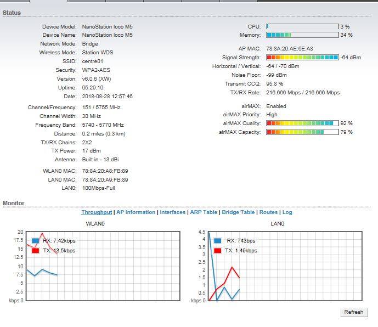Click the airMAX Quality bar
The width and height of the screenshot is (378, 327).
(x=302, y=123)
